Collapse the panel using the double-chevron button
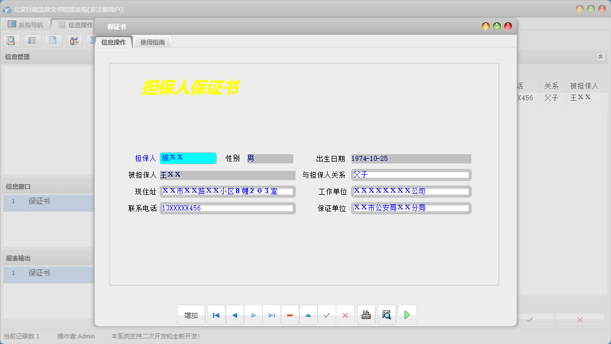 click(x=600, y=57)
